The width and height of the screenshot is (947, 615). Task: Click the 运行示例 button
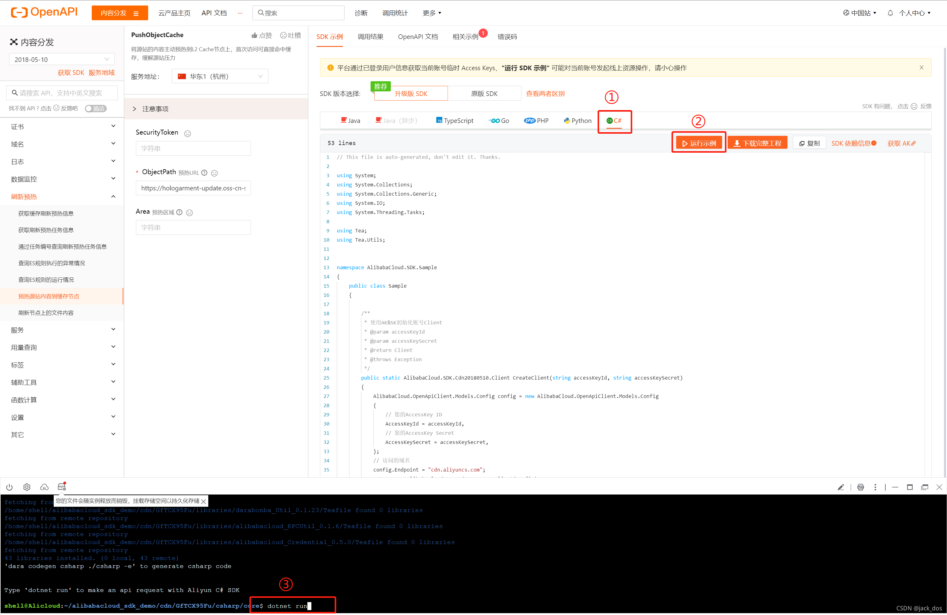(x=699, y=143)
